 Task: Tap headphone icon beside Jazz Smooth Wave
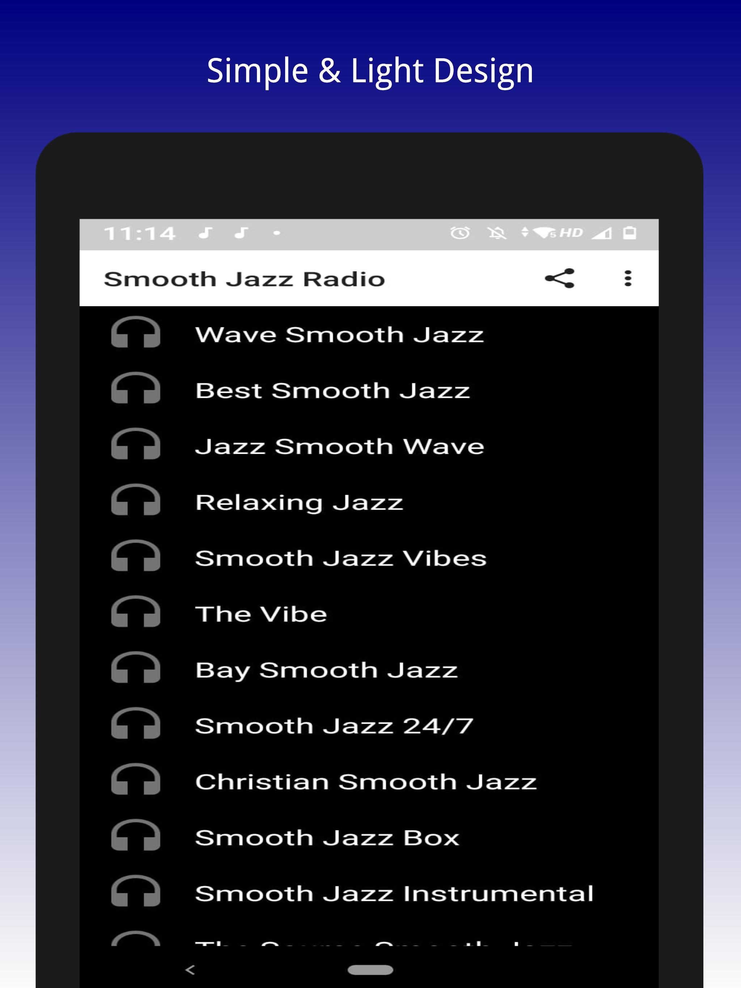[135, 443]
